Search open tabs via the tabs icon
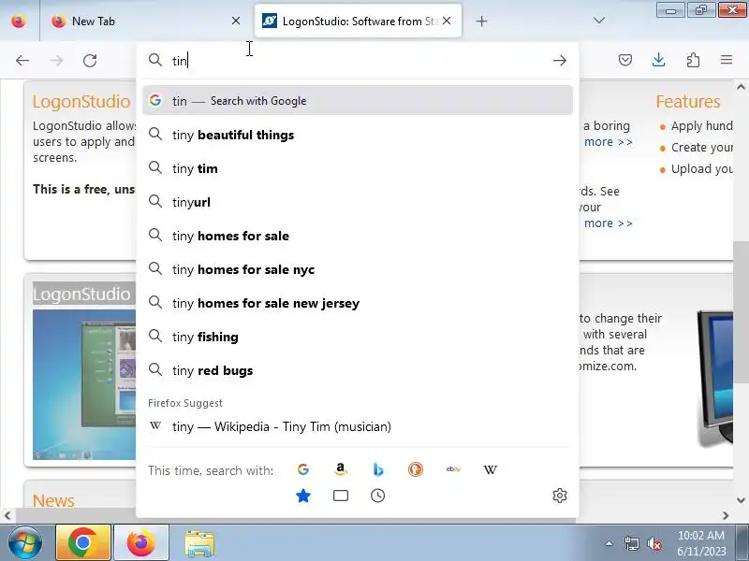Screen dimensions: 749x561 click(x=340, y=496)
